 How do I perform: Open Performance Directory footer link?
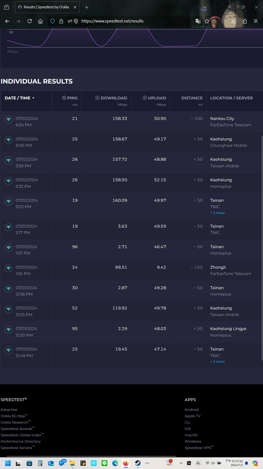[x=21, y=441]
